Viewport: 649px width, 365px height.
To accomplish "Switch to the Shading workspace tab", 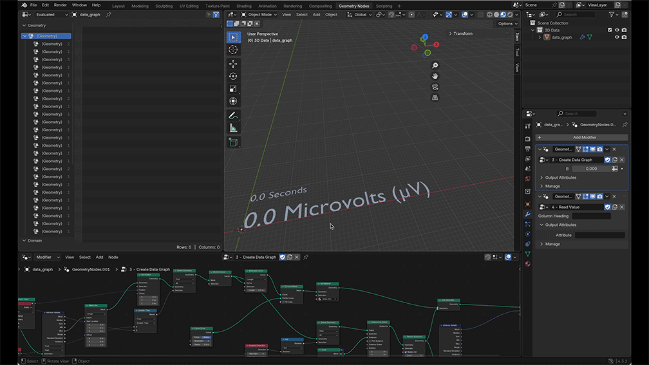I will [244, 6].
